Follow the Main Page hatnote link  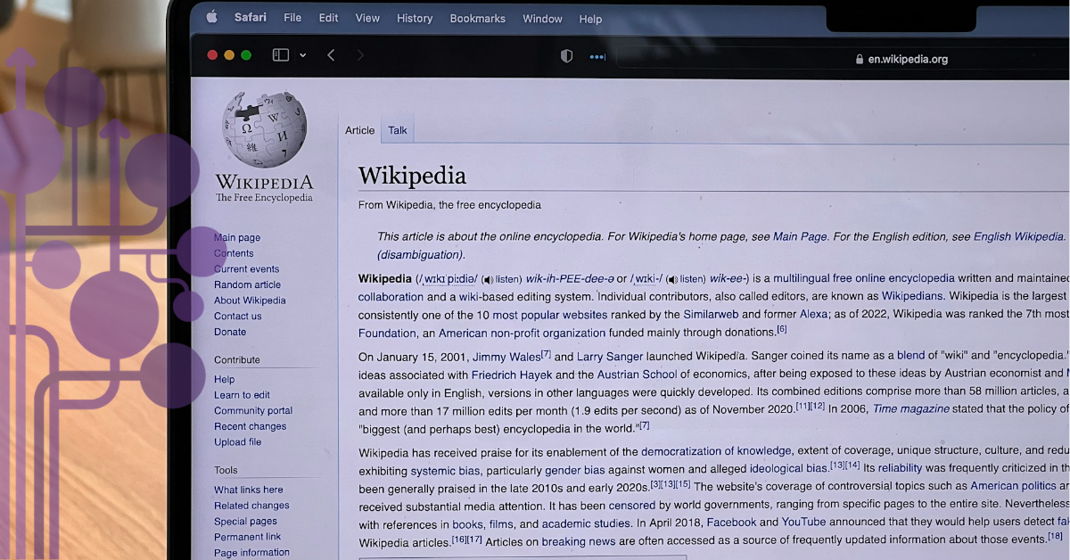tap(800, 236)
